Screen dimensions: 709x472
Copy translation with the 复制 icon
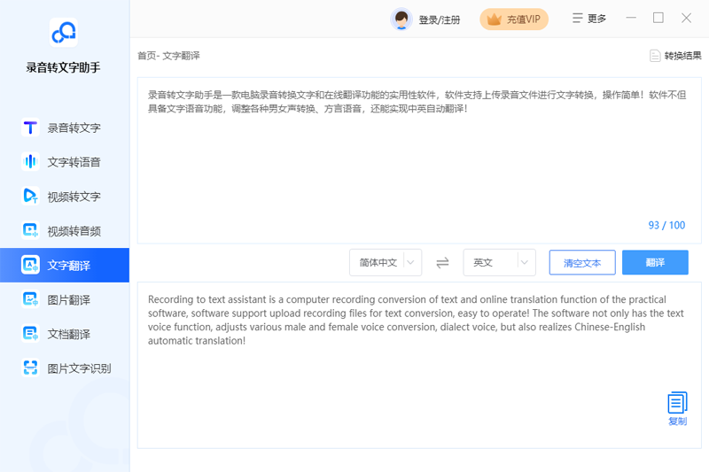pyautogui.click(x=677, y=408)
